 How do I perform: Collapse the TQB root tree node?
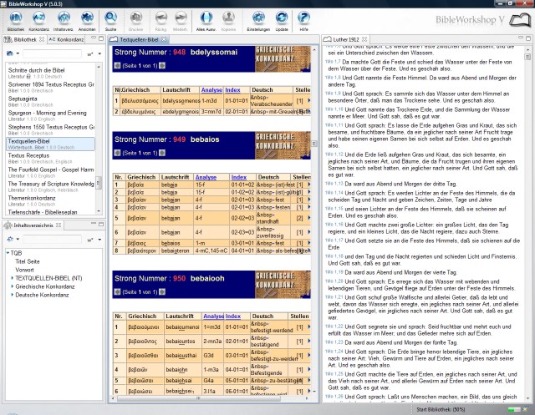click(x=7, y=251)
